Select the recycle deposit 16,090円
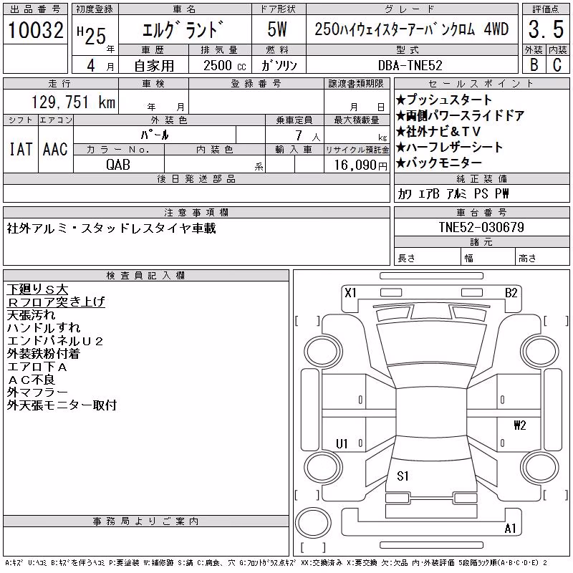This screenshot has width=573, height=573. coord(360,165)
